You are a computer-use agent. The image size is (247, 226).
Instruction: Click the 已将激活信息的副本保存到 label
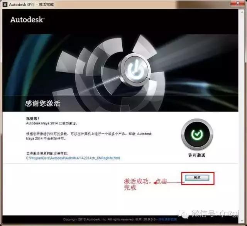(x=47, y=153)
